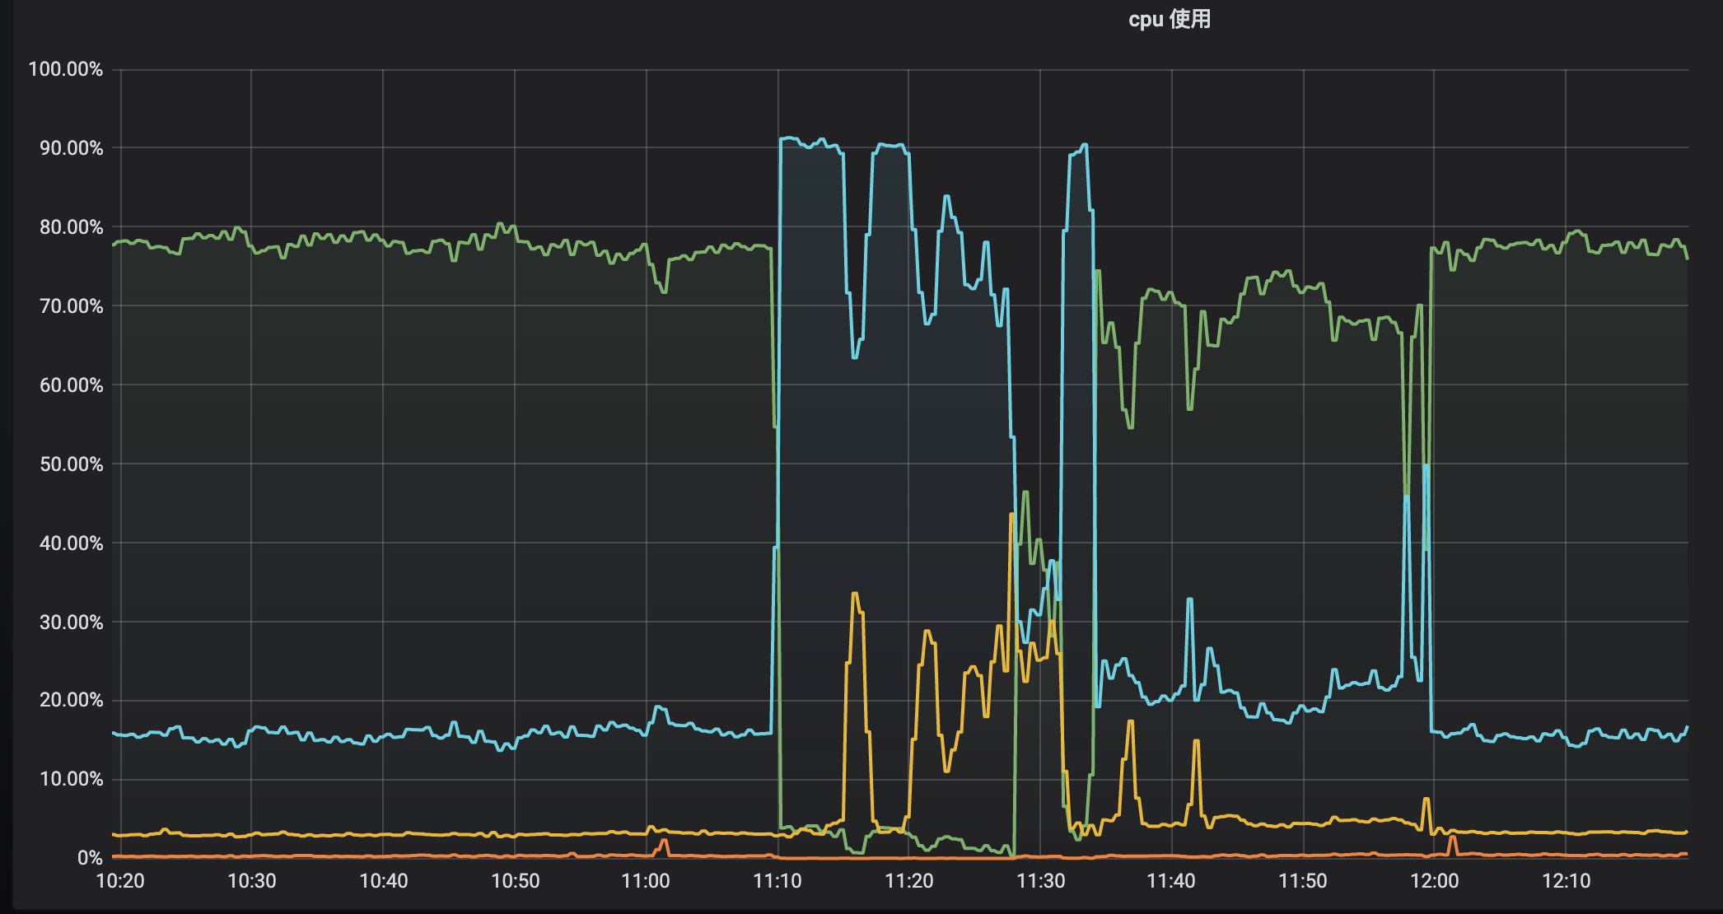Click the 80.00% y-axis label

pyautogui.click(x=72, y=227)
